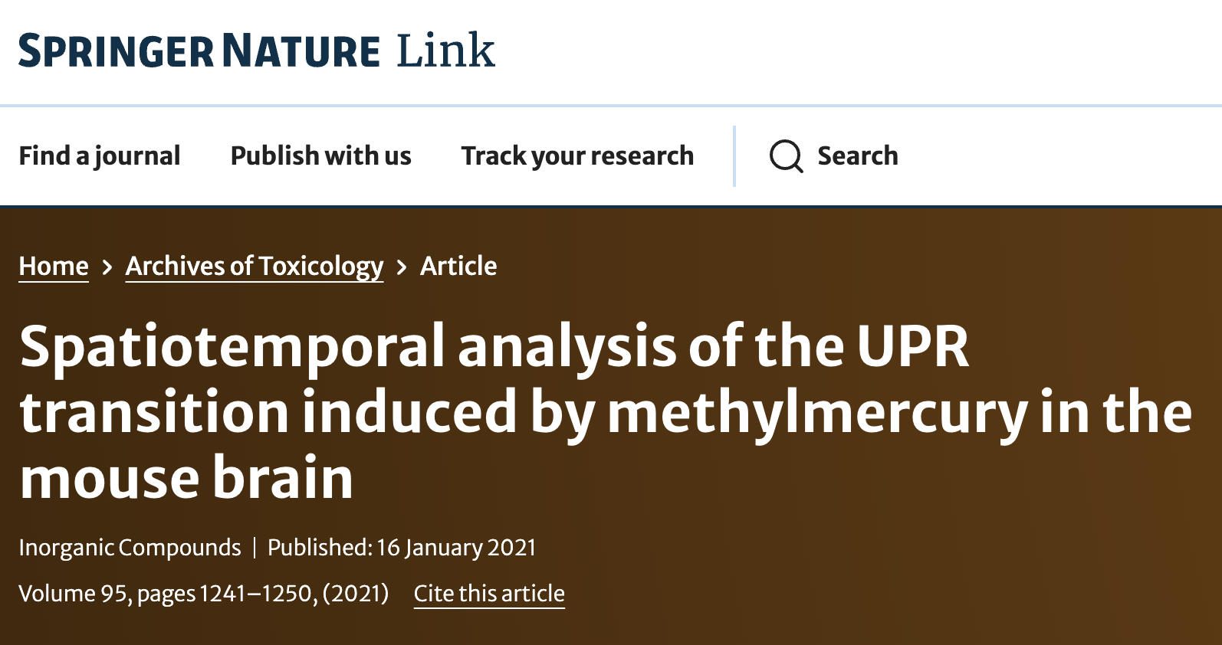Screen dimensions: 1222x645
Task: Click the divider between Inorganic Compounds and Published
Action: coord(255,548)
